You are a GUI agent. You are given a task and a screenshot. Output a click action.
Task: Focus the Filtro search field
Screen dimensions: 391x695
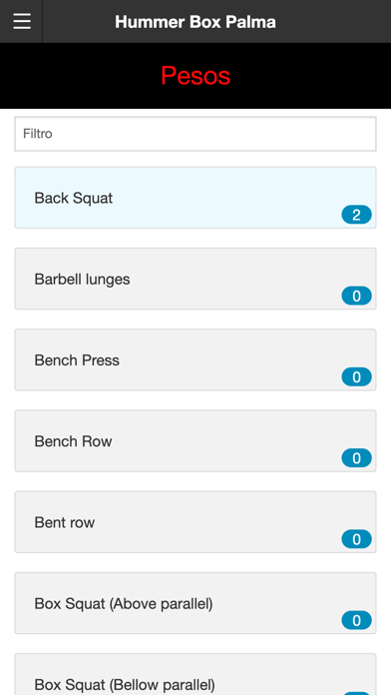[195, 134]
